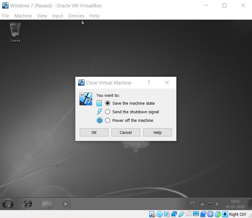
Task: Launch Internet Explorer from guest taskbar
Action: [28, 204]
